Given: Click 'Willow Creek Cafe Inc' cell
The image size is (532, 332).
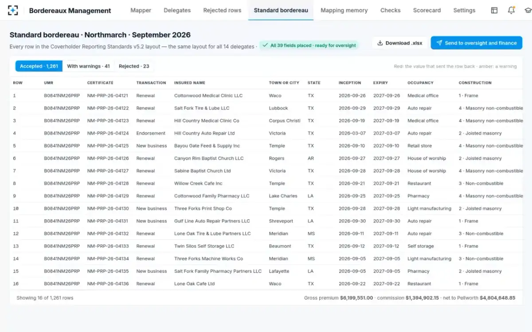Looking at the screenshot, I should (198, 183).
